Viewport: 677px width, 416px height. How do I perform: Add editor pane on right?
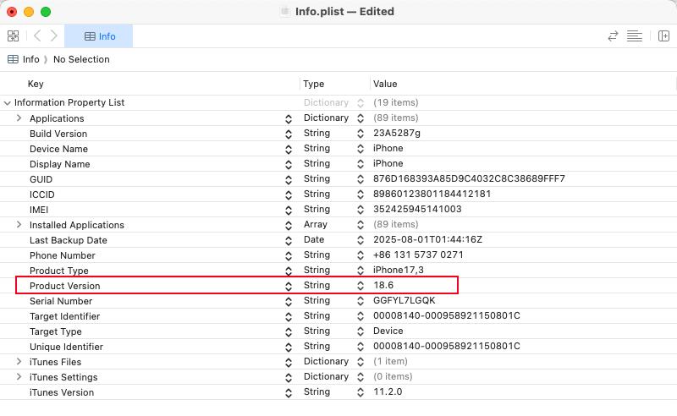pyautogui.click(x=663, y=36)
